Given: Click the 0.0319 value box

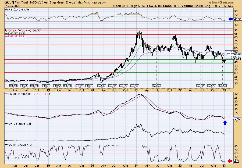Looking at the screenshot, I should (x=34, y=86).
